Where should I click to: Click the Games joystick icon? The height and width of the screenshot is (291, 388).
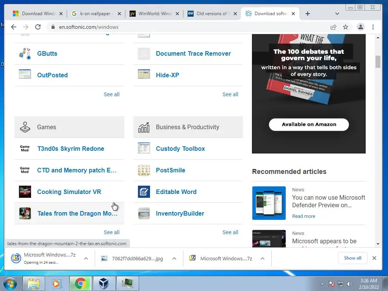coord(25,127)
